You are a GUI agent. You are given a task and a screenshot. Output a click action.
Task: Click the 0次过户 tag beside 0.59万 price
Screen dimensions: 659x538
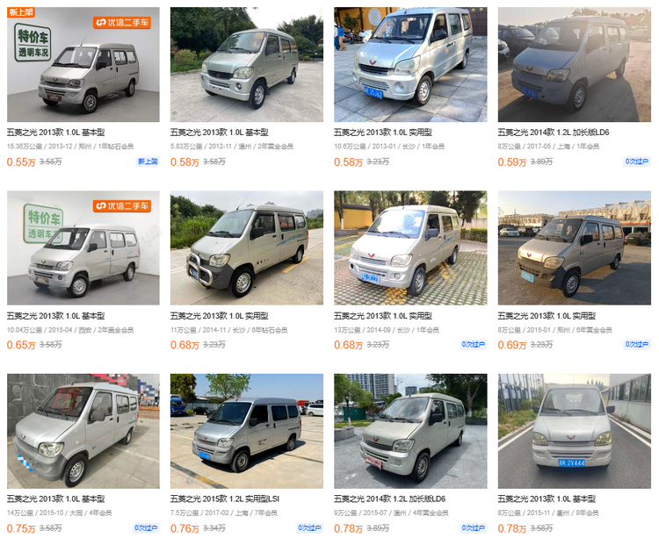pos(637,161)
